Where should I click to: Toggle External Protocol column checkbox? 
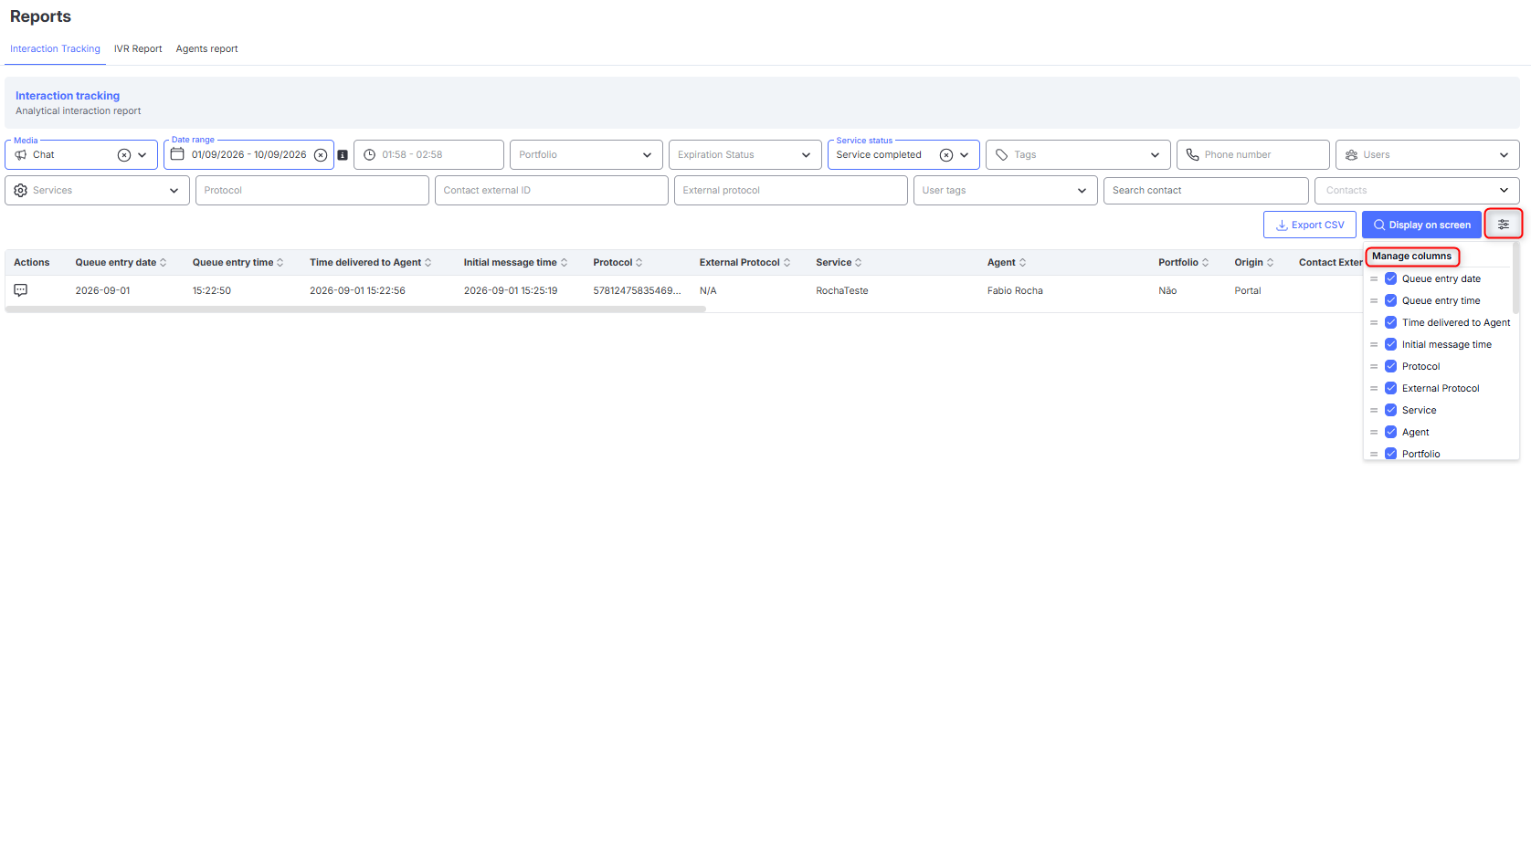pyautogui.click(x=1390, y=389)
